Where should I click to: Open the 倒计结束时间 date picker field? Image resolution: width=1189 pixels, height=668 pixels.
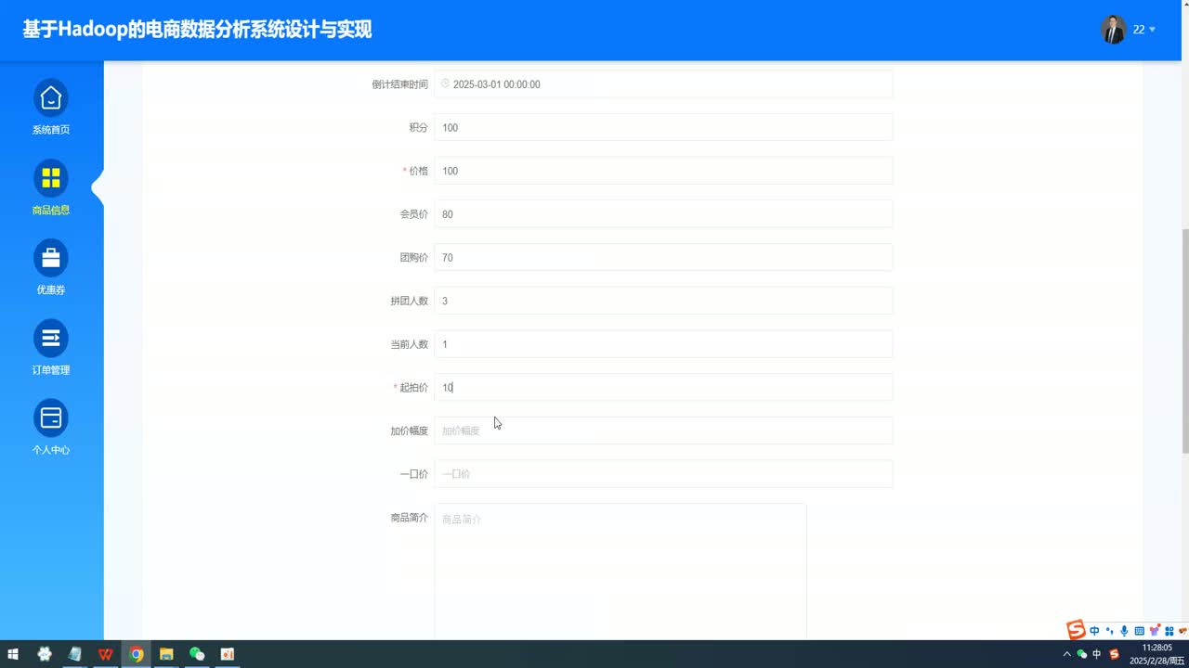[663, 83]
